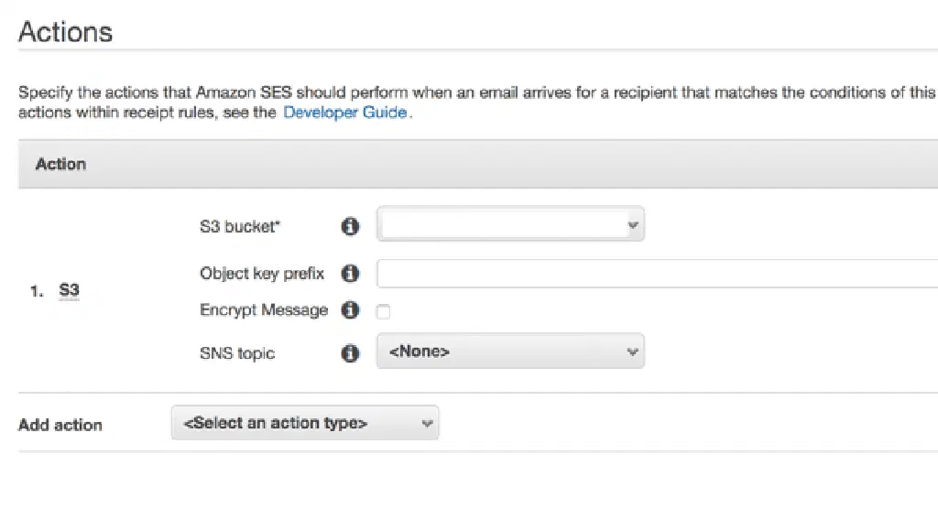The height and width of the screenshot is (530, 938).
Task: Click the action row number 1
Action: tap(36, 291)
